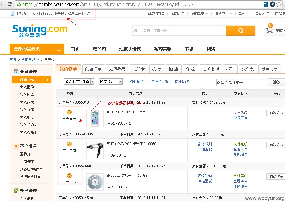Click seller smiley icon for iRobot order

tap(69, 176)
